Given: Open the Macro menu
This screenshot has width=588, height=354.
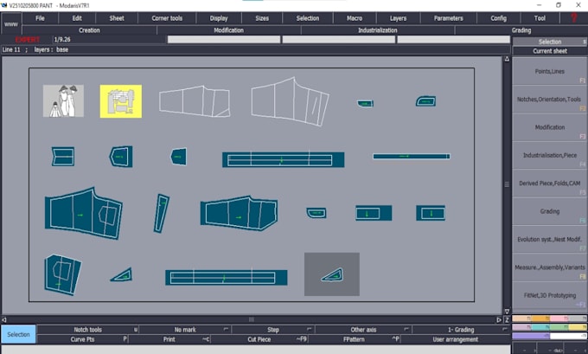Looking at the screenshot, I should pyautogui.click(x=355, y=18).
